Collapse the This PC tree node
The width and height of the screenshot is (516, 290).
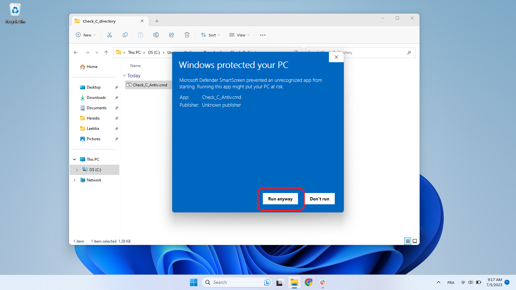tap(74, 159)
